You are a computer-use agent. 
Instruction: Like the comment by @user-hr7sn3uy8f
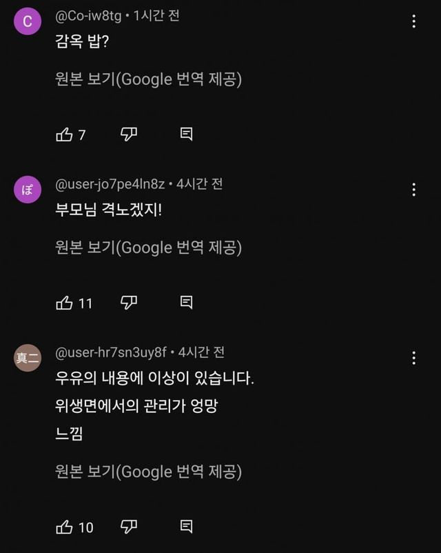pos(64,527)
